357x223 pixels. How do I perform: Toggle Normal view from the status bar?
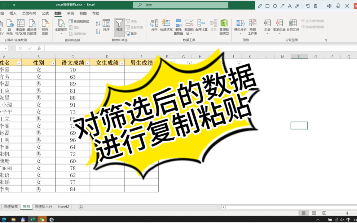(303, 213)
